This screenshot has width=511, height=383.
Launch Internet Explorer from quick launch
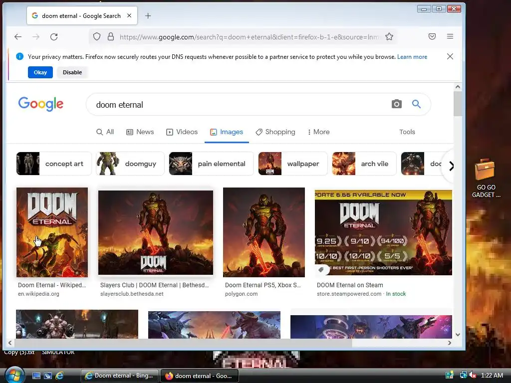60,376
